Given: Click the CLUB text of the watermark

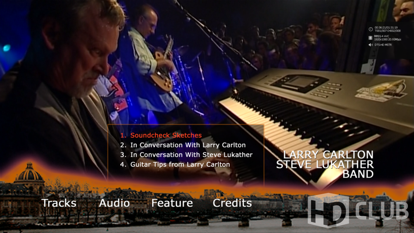Looking at the screenshot, I should (382, 210).
